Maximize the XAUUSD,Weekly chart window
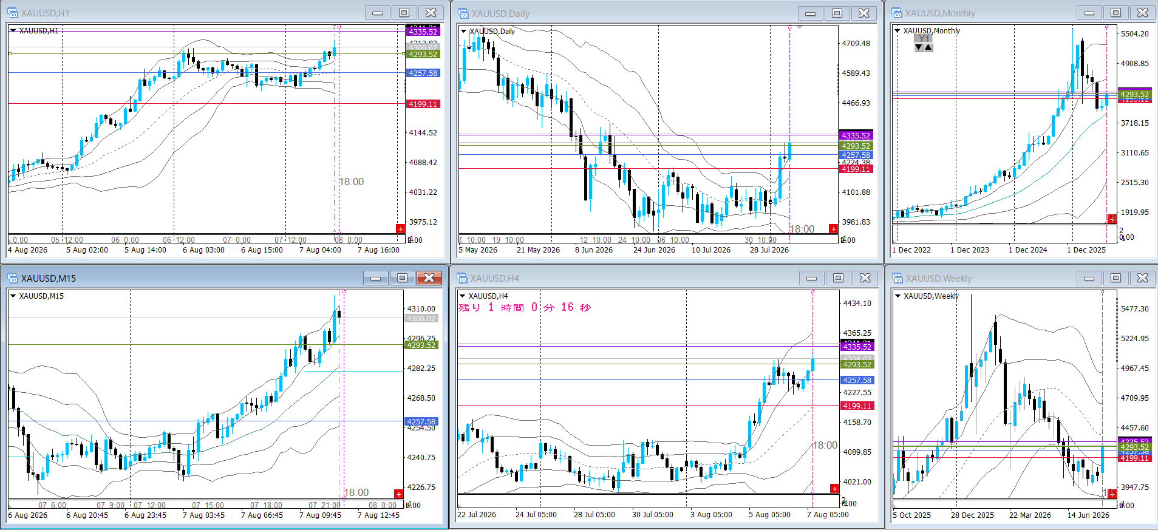The image size is (1158, 530). point(1116,278)
